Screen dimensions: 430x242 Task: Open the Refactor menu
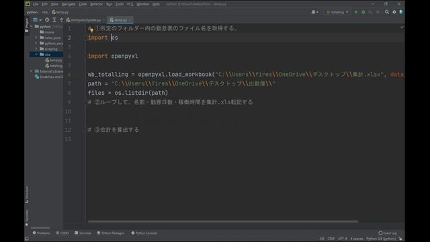coord(96,4)
